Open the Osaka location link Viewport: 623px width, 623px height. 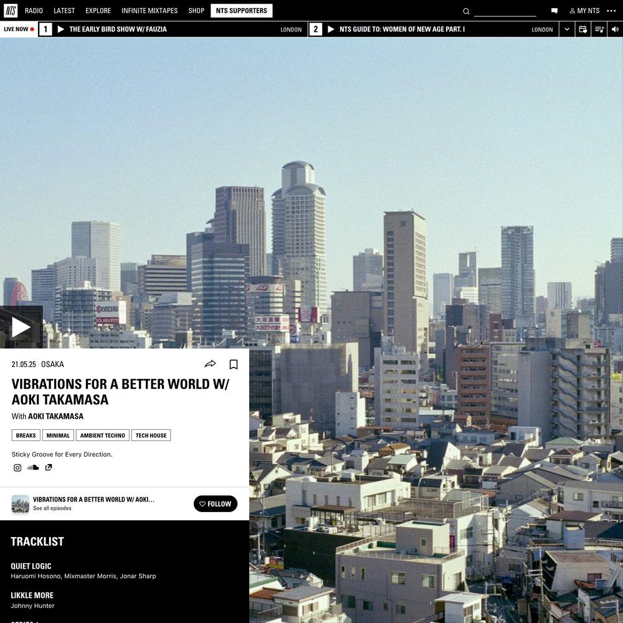click(52, 364)
